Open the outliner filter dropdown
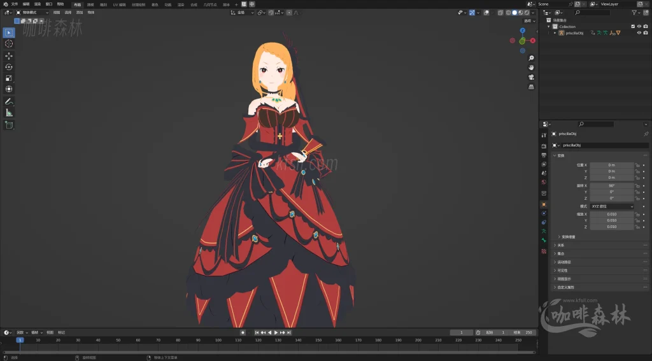652x361 pixels. point(636,13)
